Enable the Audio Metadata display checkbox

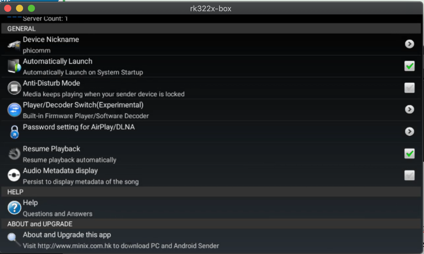tap(409, 175)
